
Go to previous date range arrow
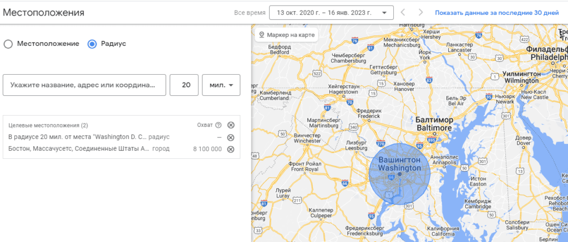pyautogui.click(x=403, y=12)
